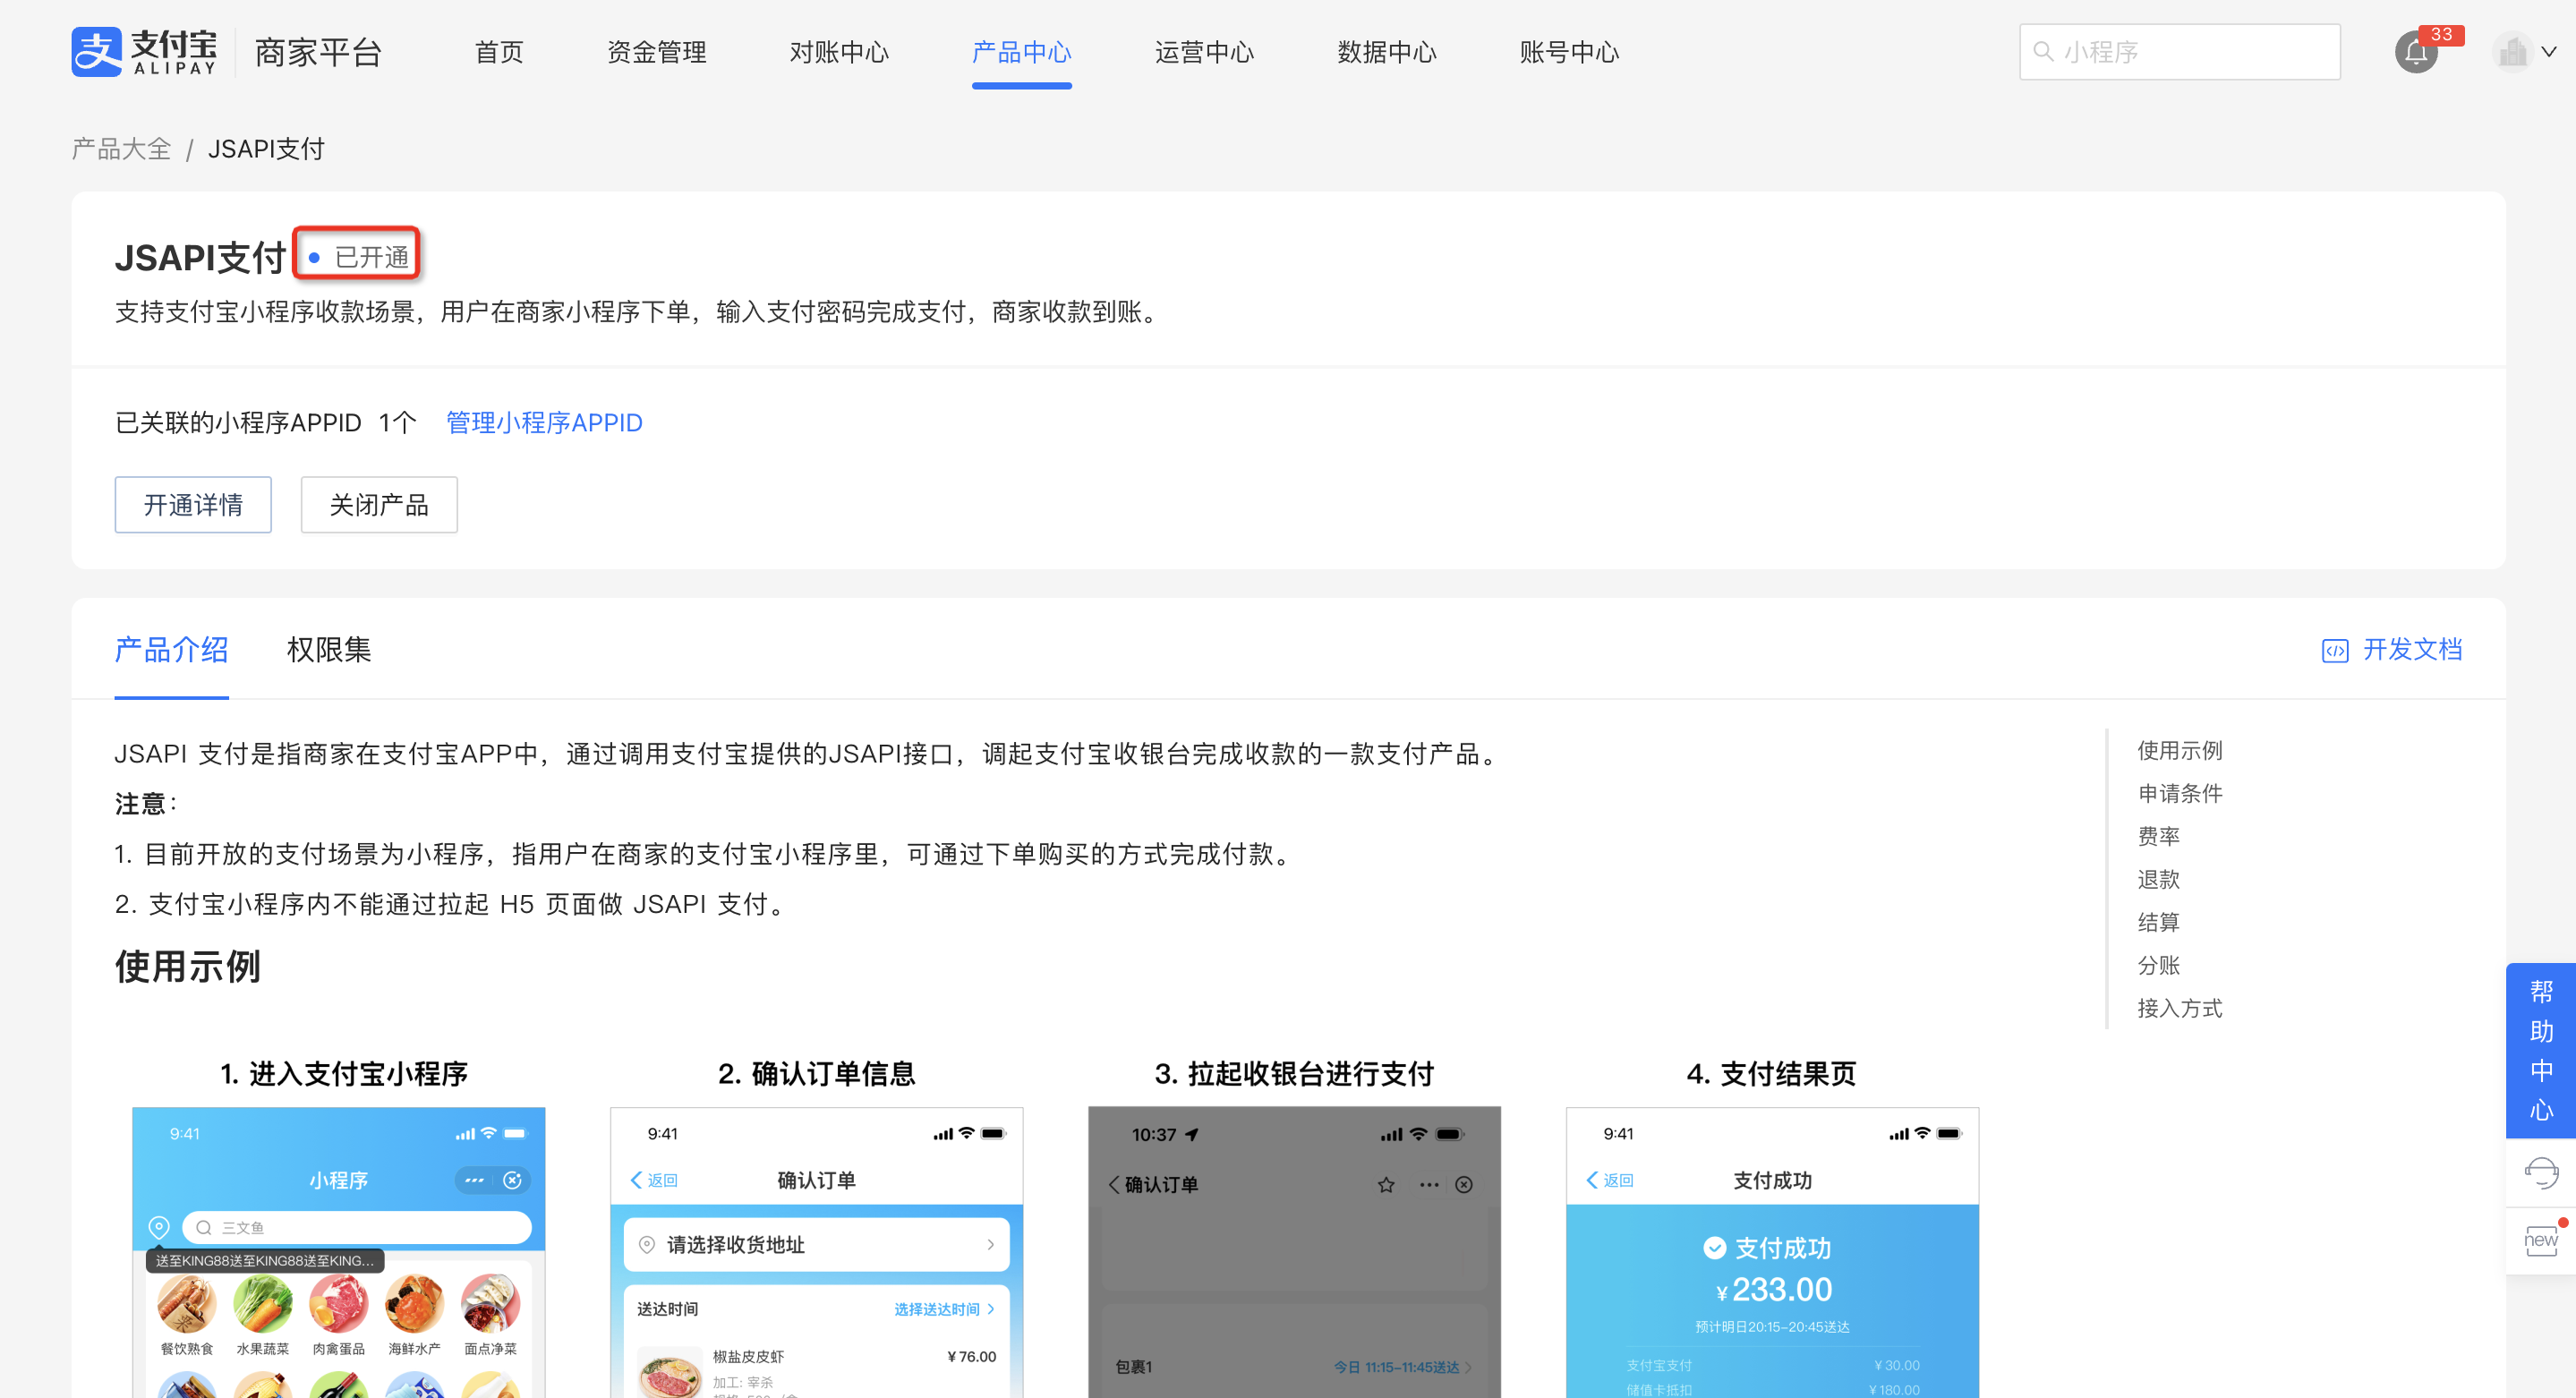Select the 产品介绍 tab
The image size is (2576, 1398).
coord(171,650)
